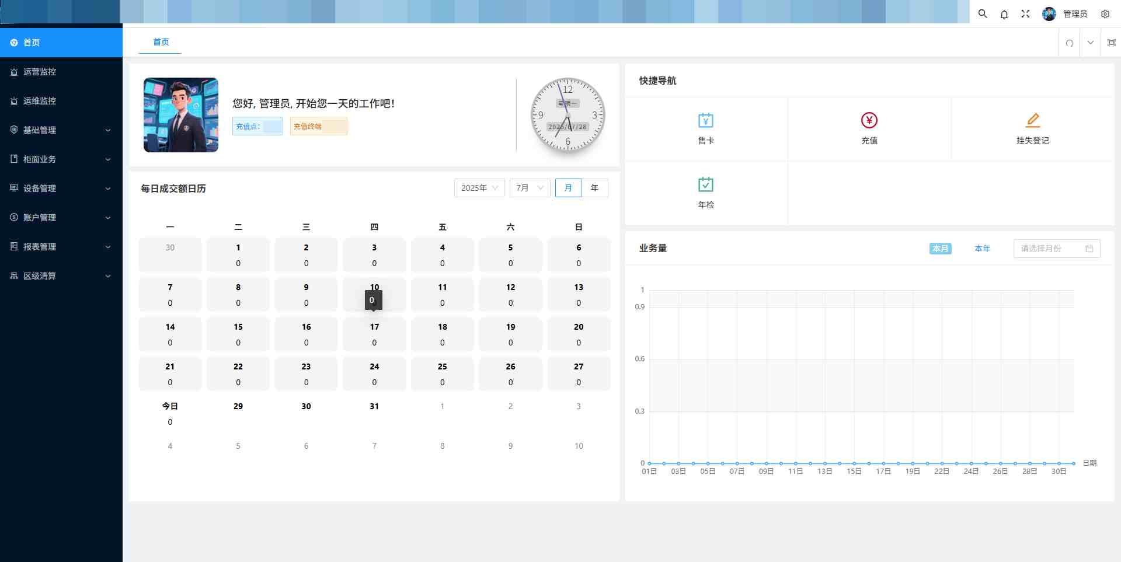The image size is (1121, 562).
Task: Click the administrator profile illustration
Action: click(181, 115)
